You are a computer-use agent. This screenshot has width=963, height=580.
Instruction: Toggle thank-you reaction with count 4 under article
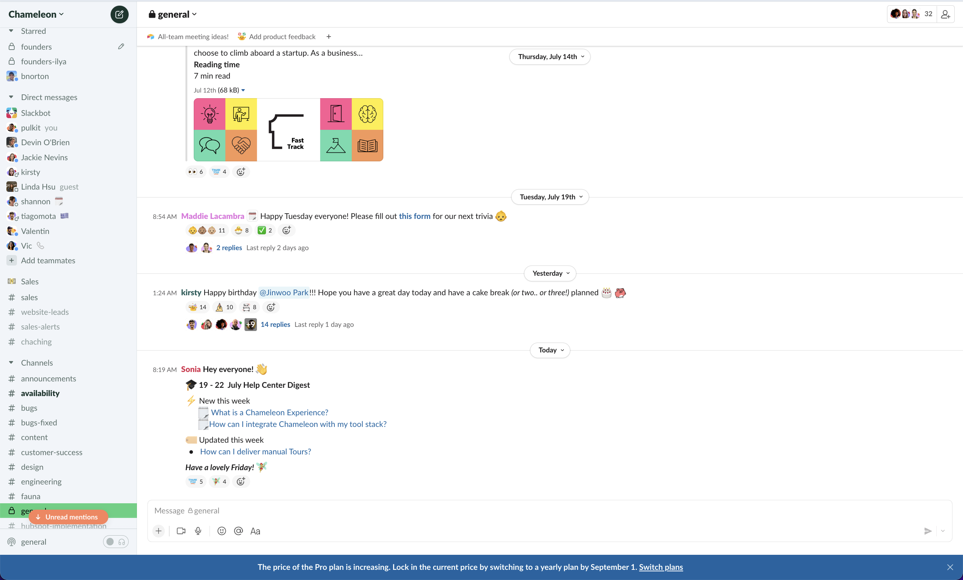tap(219, 172)
